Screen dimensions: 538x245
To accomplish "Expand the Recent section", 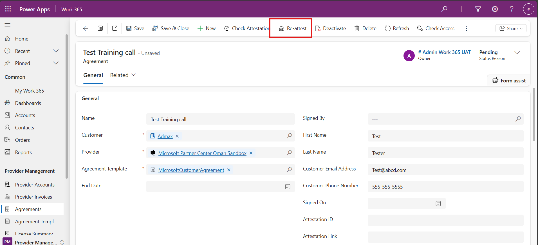I will point(56,51).
